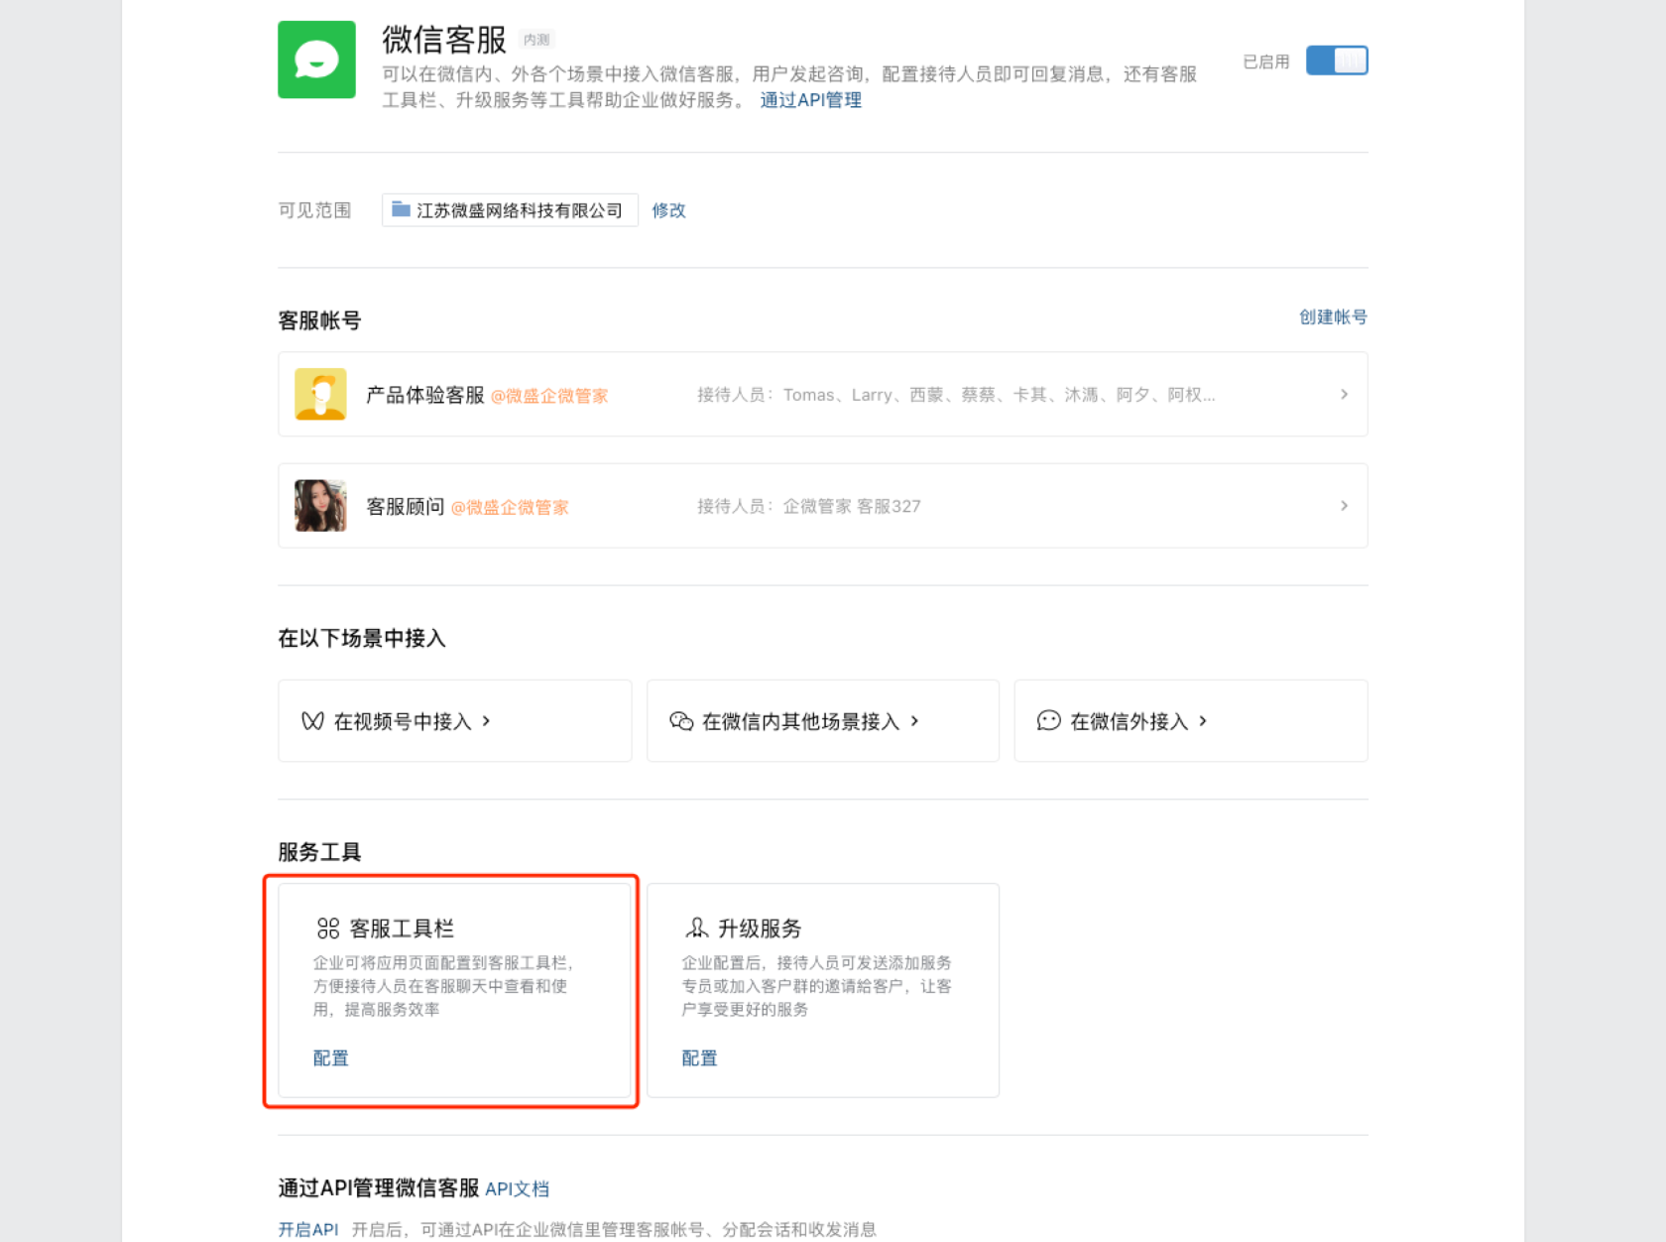The image size is (1666, 1242).
Task: Open the 通过API管理 link
Action: tap(810, 100)
